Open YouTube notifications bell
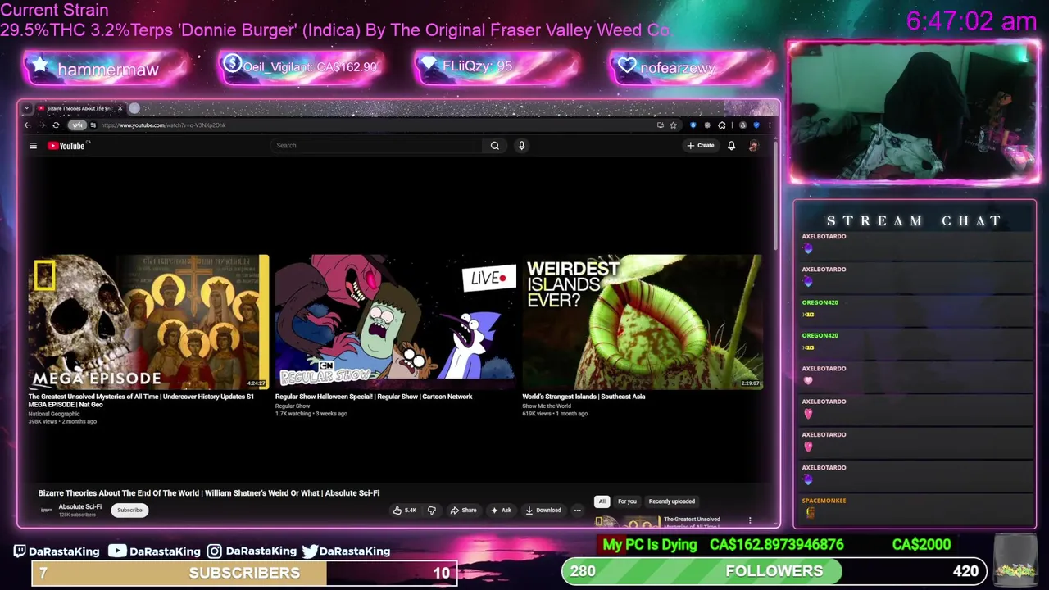1049x590 pixels. pos(731,146)
